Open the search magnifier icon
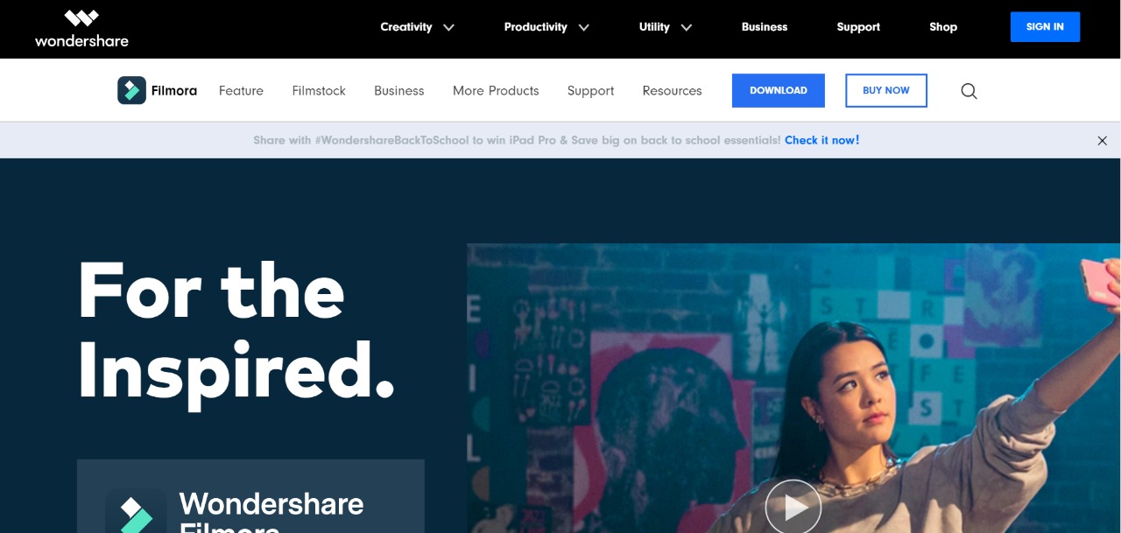Screen dimensions: 1121x533 [x=969, y=91]
